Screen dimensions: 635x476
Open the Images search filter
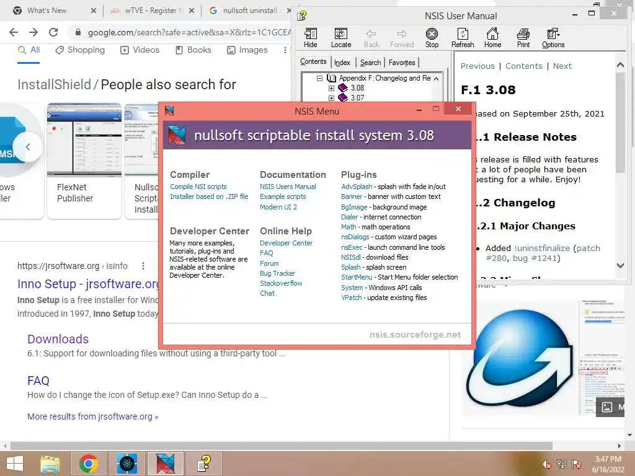point(247,50)
